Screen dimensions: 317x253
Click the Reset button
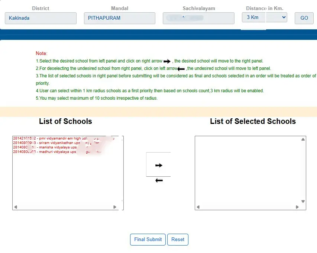[178, 240]
